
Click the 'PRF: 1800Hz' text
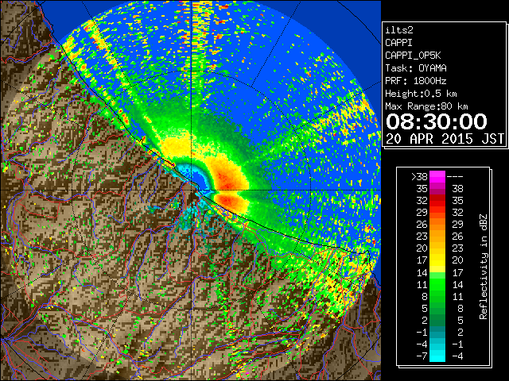pos(416,81)
